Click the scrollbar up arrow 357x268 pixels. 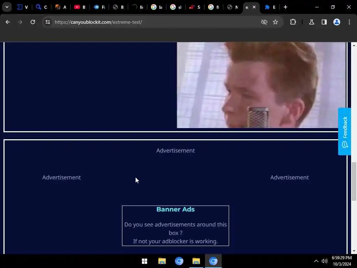pos(354,45)
